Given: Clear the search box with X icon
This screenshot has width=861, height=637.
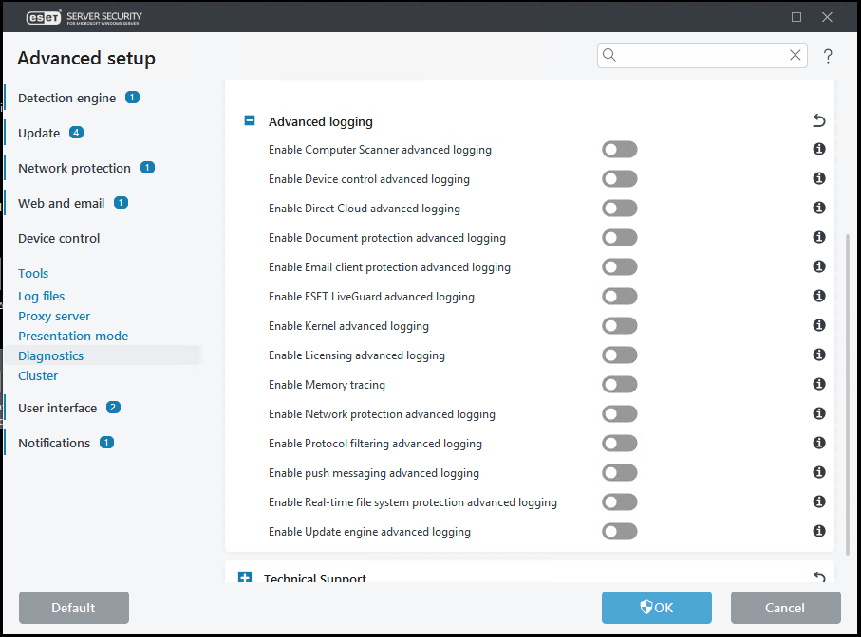Looking at the screenshot, I should (x=795, y=55).
